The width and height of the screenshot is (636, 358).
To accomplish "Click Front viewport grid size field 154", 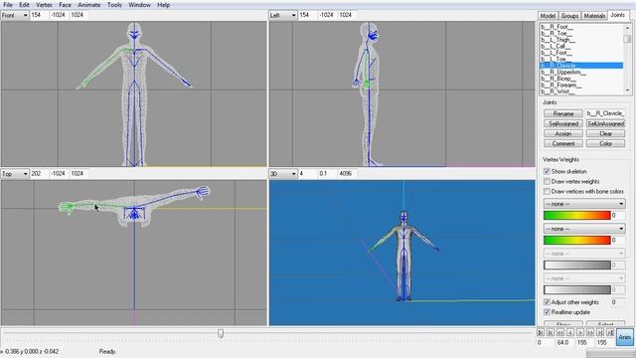I will pos(39,15).
